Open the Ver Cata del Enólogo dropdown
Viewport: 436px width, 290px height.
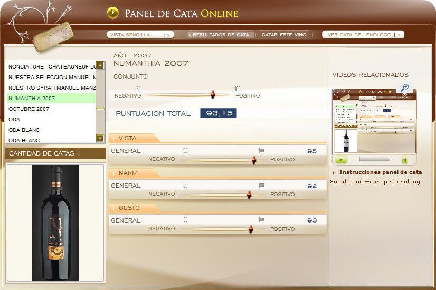[363, 35]
